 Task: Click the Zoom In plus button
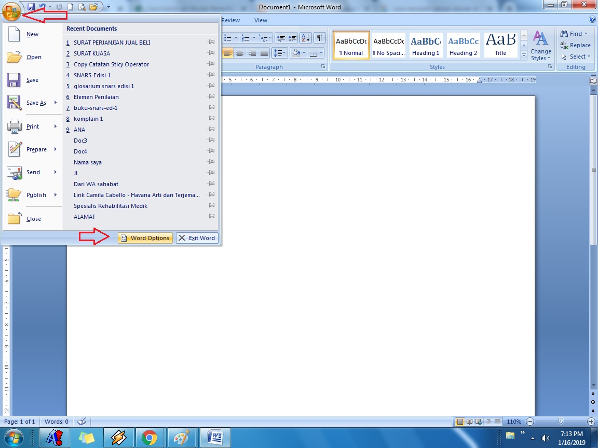coord(591,422)
